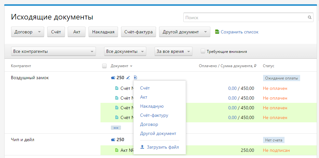Choose Договор in the popup menu

[149, 124]
